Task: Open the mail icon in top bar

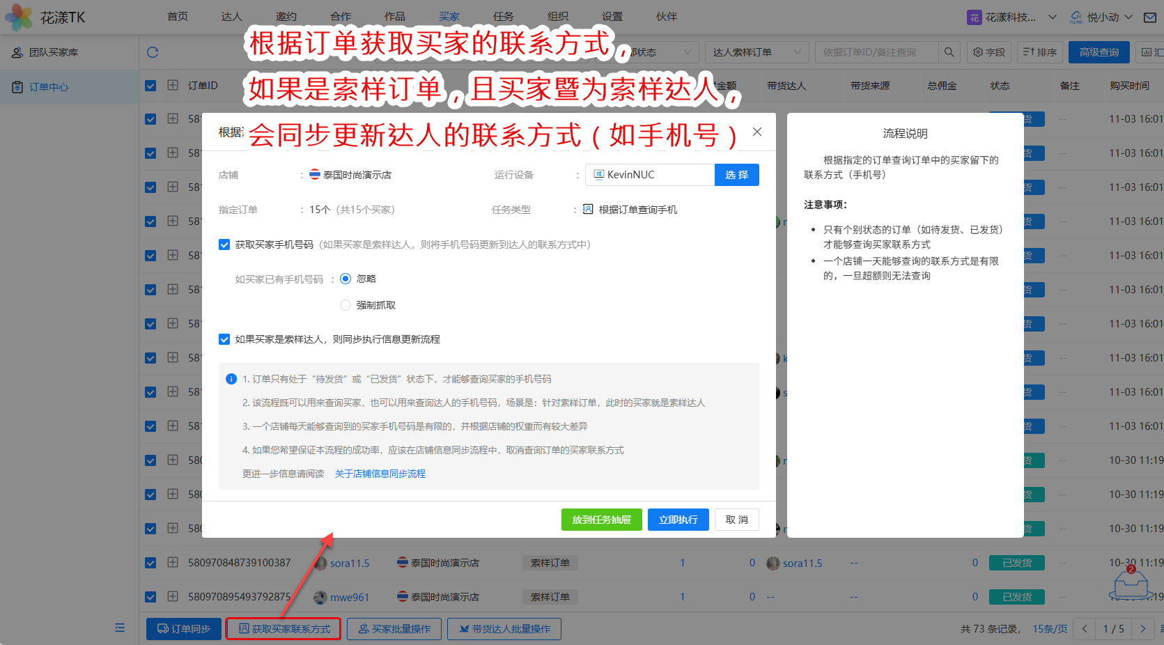Action: pos(1150,17)
